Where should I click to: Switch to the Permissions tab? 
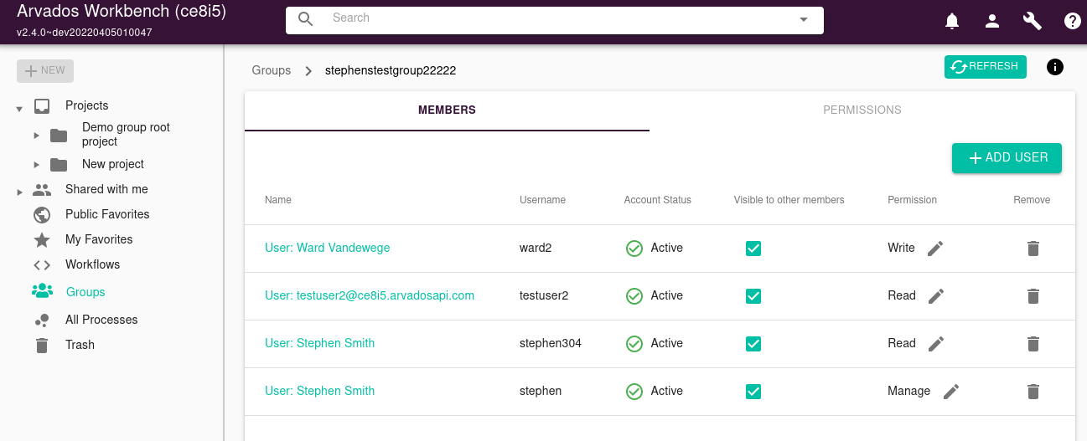click(x=862, y=110)
